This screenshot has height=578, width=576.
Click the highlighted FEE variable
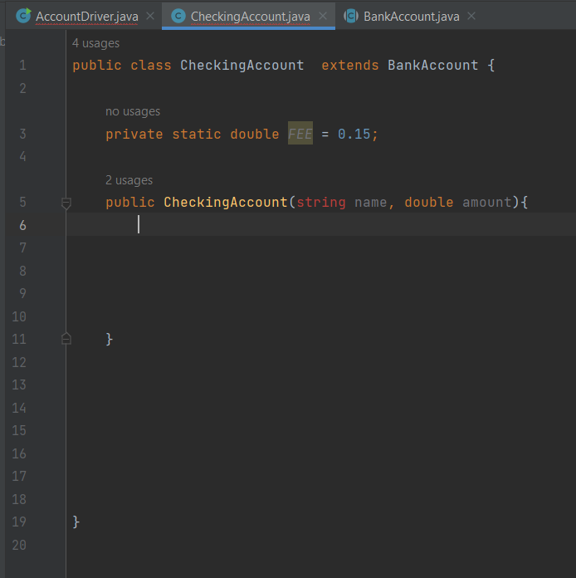(300, 134)
